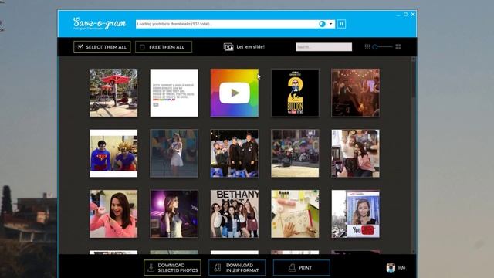Select the red umbrella photo thumbnail
Screen dimensions: 494x278
[x=113, y=93]
